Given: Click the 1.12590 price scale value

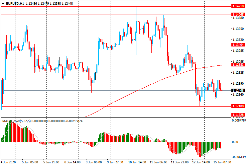Looking at the screenshot, I should click(x=238, y=84).
